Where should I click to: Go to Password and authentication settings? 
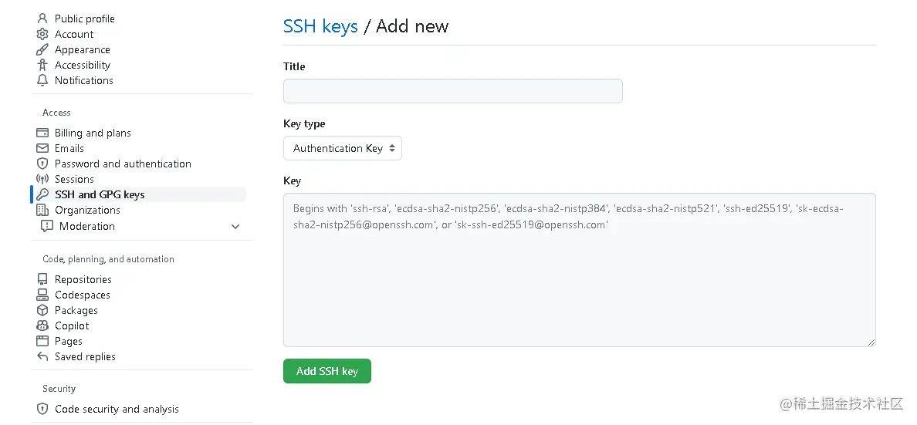pyautogui.click(x=123, y=164)
